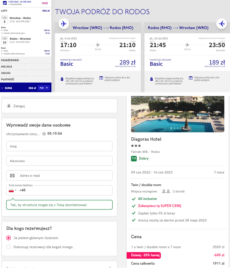Expand the SUMA total chevron

click(2, 88)
